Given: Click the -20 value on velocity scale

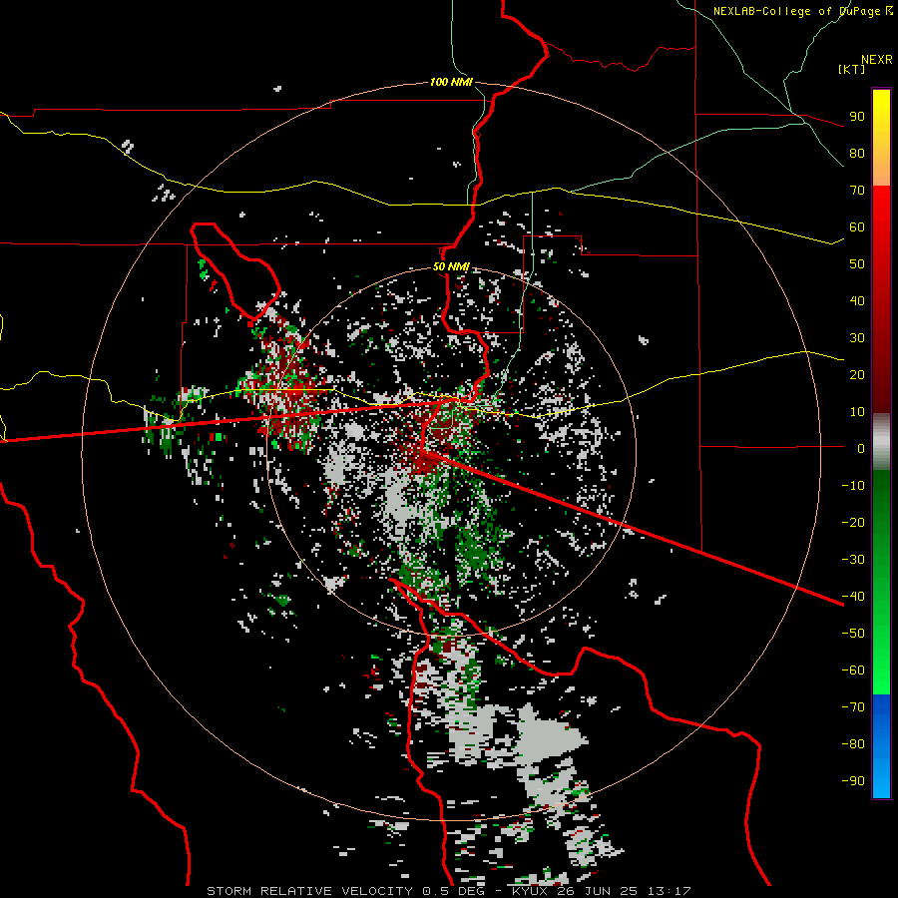Looking at the screenshot, I should (x=853, y=522).
